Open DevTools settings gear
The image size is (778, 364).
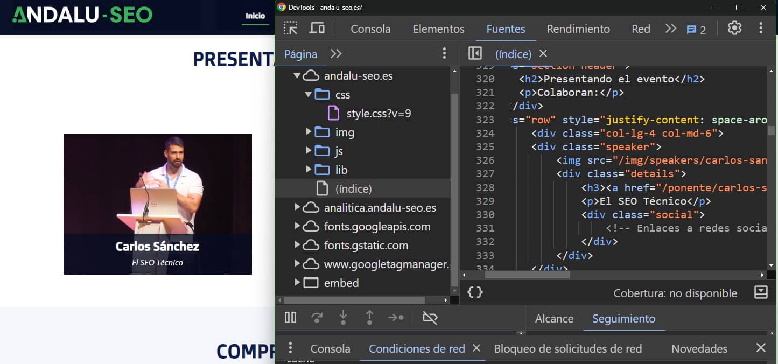[734, 29]
